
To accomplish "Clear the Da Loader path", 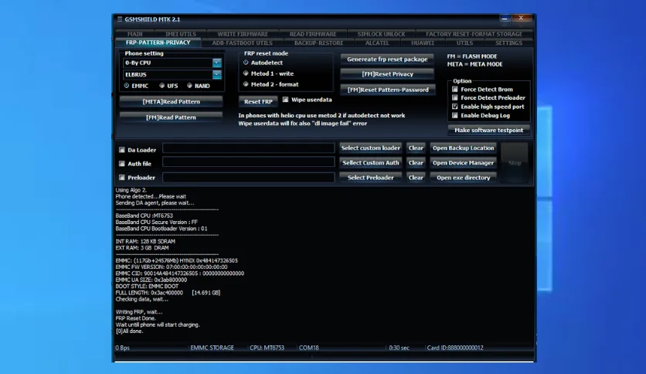I will pos(416,148).
